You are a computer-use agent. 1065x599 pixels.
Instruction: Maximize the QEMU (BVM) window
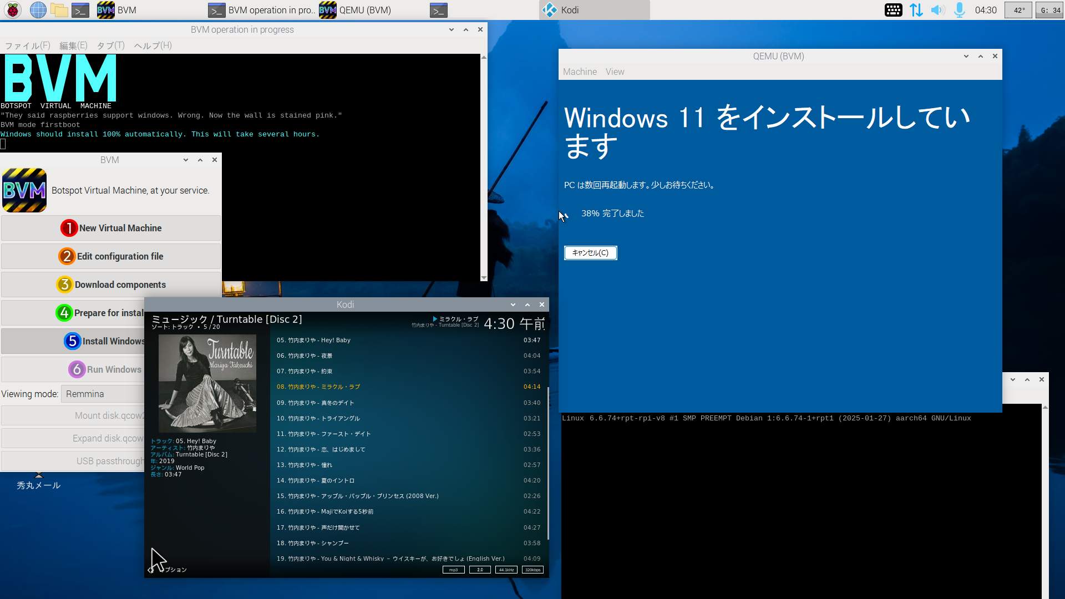click(x=980, y=56)
